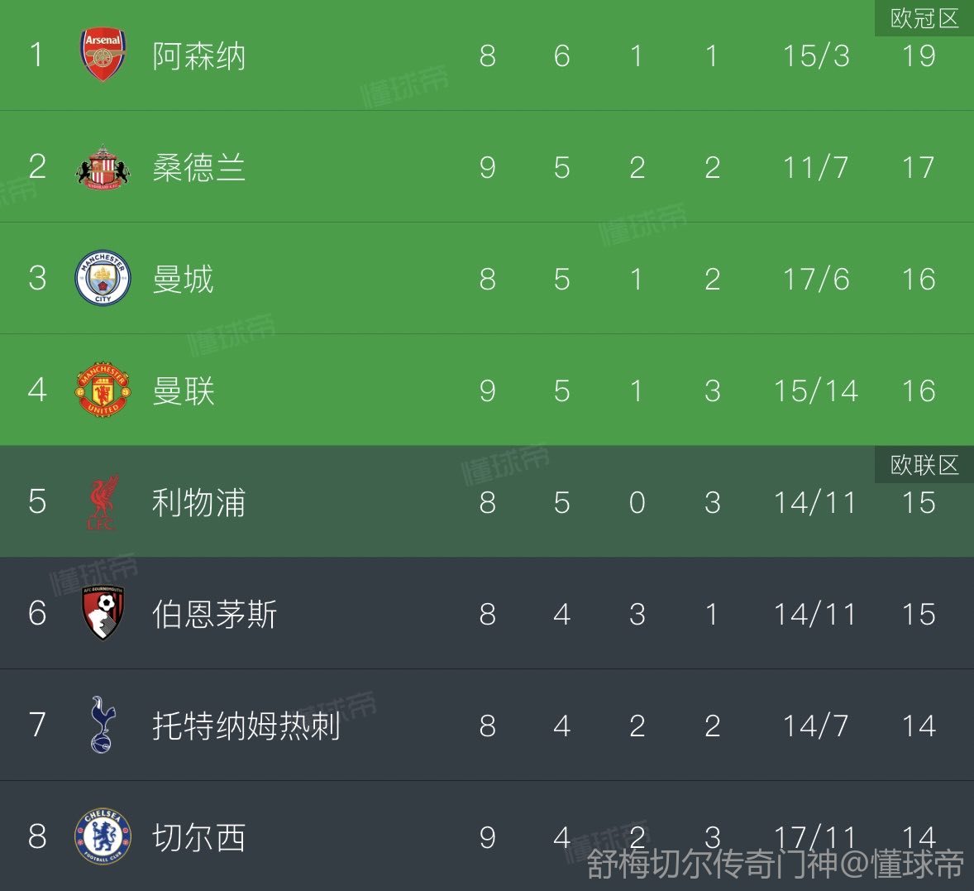This screenshot has height=891, width=974.
Task: Click Manchester City's 17/6 goal record
Action: pos(815,280)
